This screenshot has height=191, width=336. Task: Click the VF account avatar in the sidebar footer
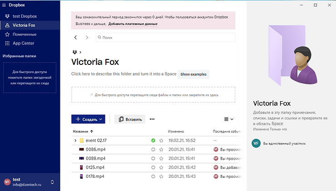(x=7, y=182)
